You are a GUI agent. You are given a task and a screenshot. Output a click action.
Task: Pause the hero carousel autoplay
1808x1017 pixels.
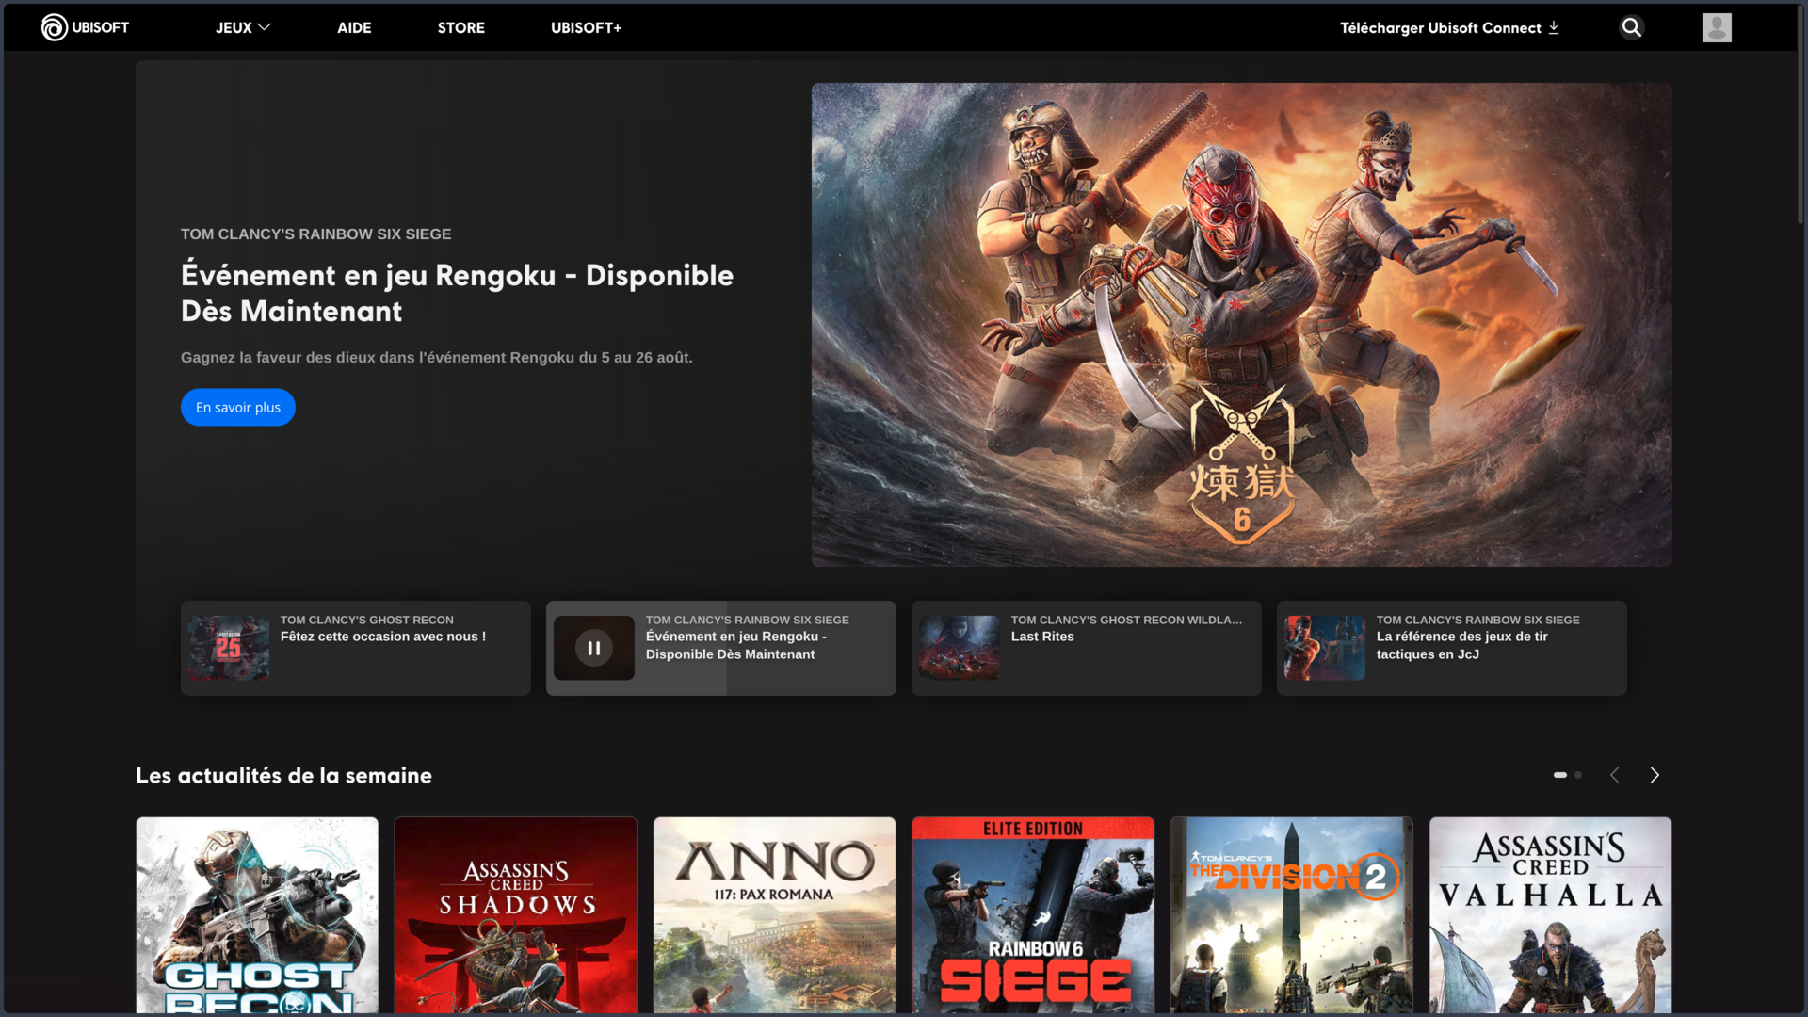594,648
